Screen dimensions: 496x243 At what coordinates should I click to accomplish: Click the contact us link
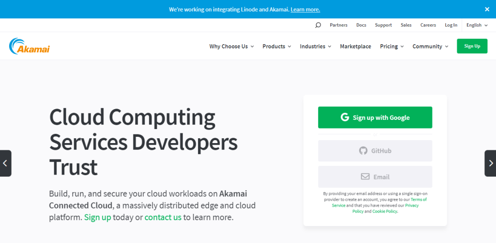point(163,218)
